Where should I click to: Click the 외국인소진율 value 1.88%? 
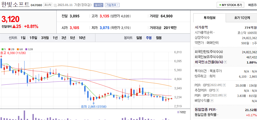252,62
